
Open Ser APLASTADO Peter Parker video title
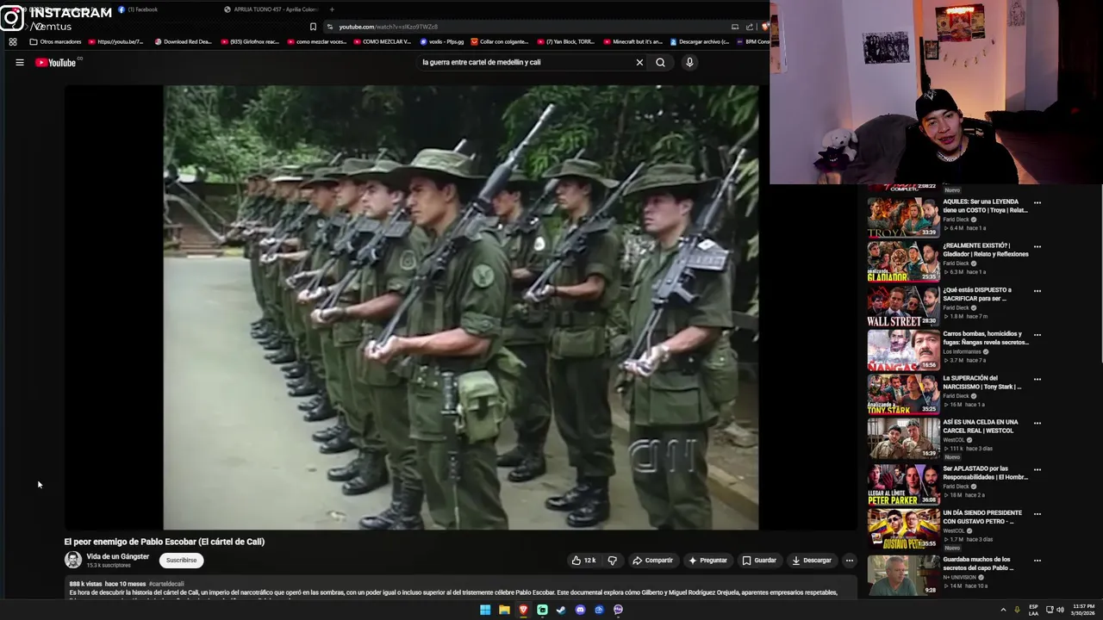point(985,473)
